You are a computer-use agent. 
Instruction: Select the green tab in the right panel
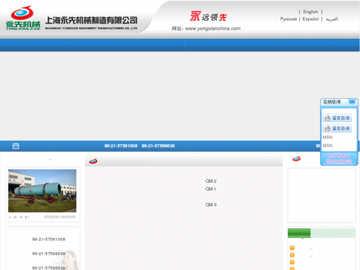(299, 233)
